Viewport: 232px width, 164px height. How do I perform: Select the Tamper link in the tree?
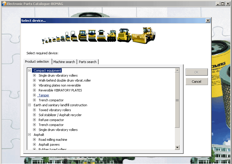pos(44,95)
